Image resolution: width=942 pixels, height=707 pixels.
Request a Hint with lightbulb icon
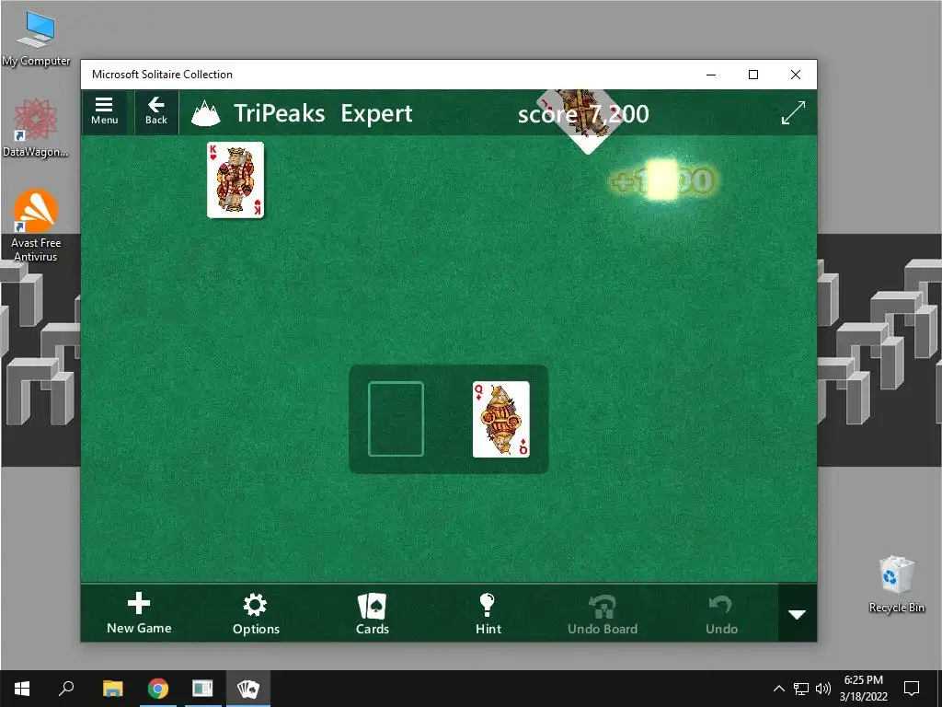[488, 614]
